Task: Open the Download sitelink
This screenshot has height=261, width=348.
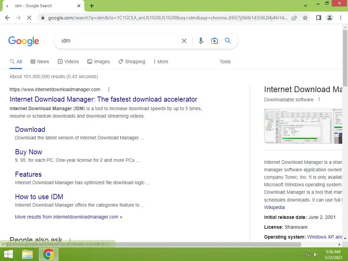Action: point(30,129)
